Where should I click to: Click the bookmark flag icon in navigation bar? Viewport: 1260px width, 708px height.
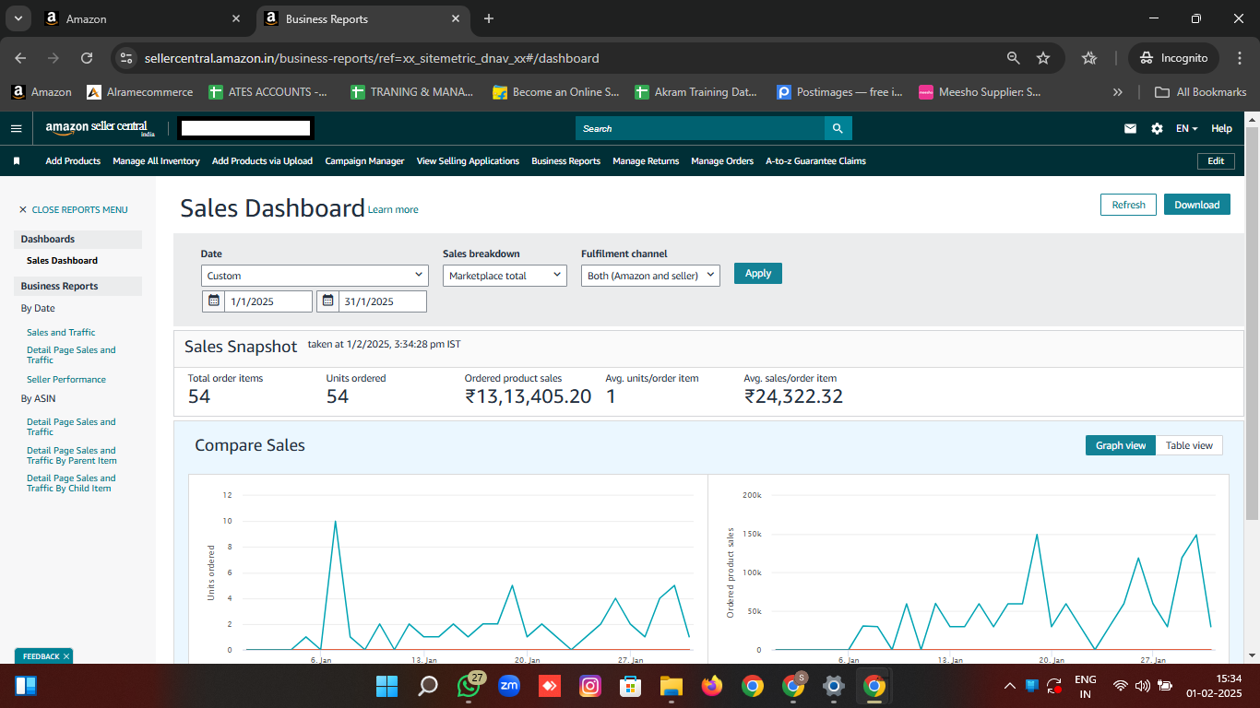[x=17, y=161]
